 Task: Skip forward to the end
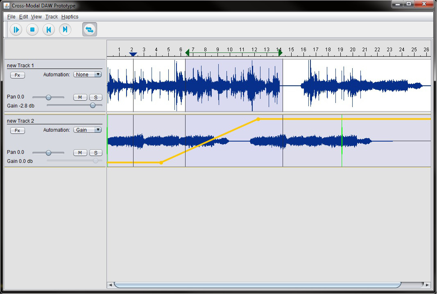(x=65, y=30)
